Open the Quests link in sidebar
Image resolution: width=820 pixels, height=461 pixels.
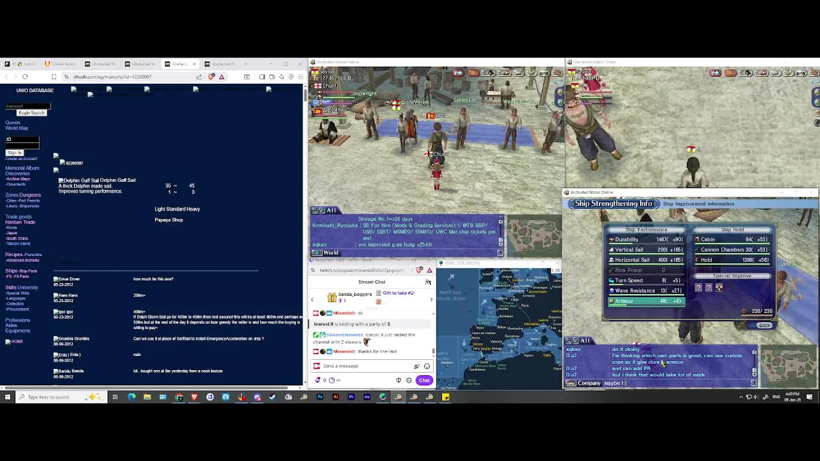point(12,122)
